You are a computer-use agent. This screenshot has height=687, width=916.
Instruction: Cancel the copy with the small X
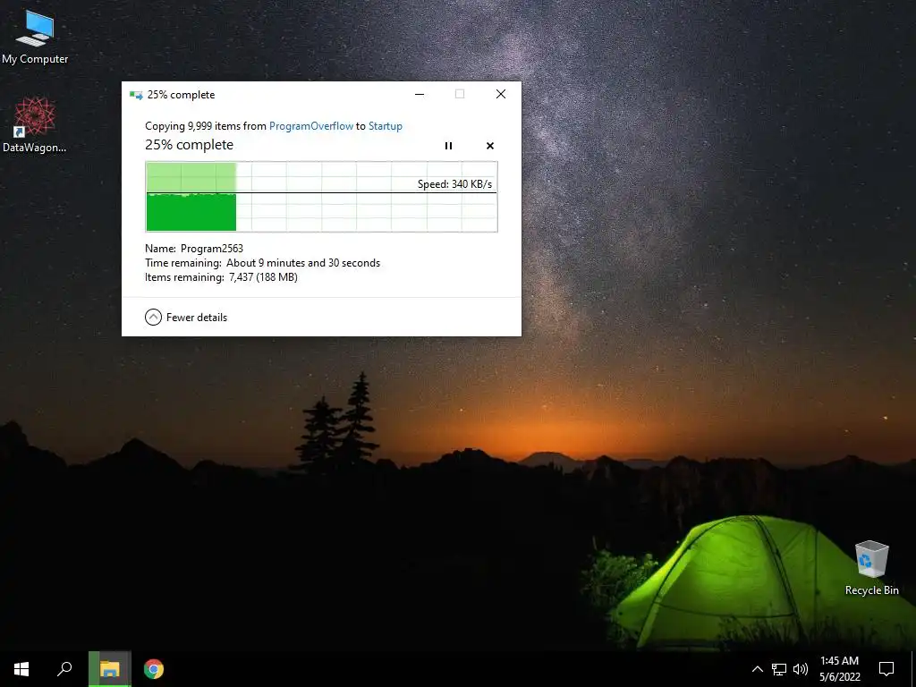point(490,146)
